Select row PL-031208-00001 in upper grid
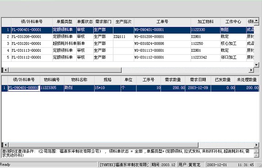 pos(128,37)
